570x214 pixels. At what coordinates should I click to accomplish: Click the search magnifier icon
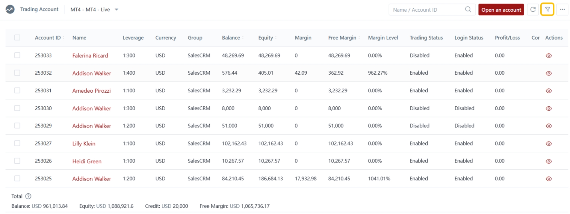pos(468,10)
